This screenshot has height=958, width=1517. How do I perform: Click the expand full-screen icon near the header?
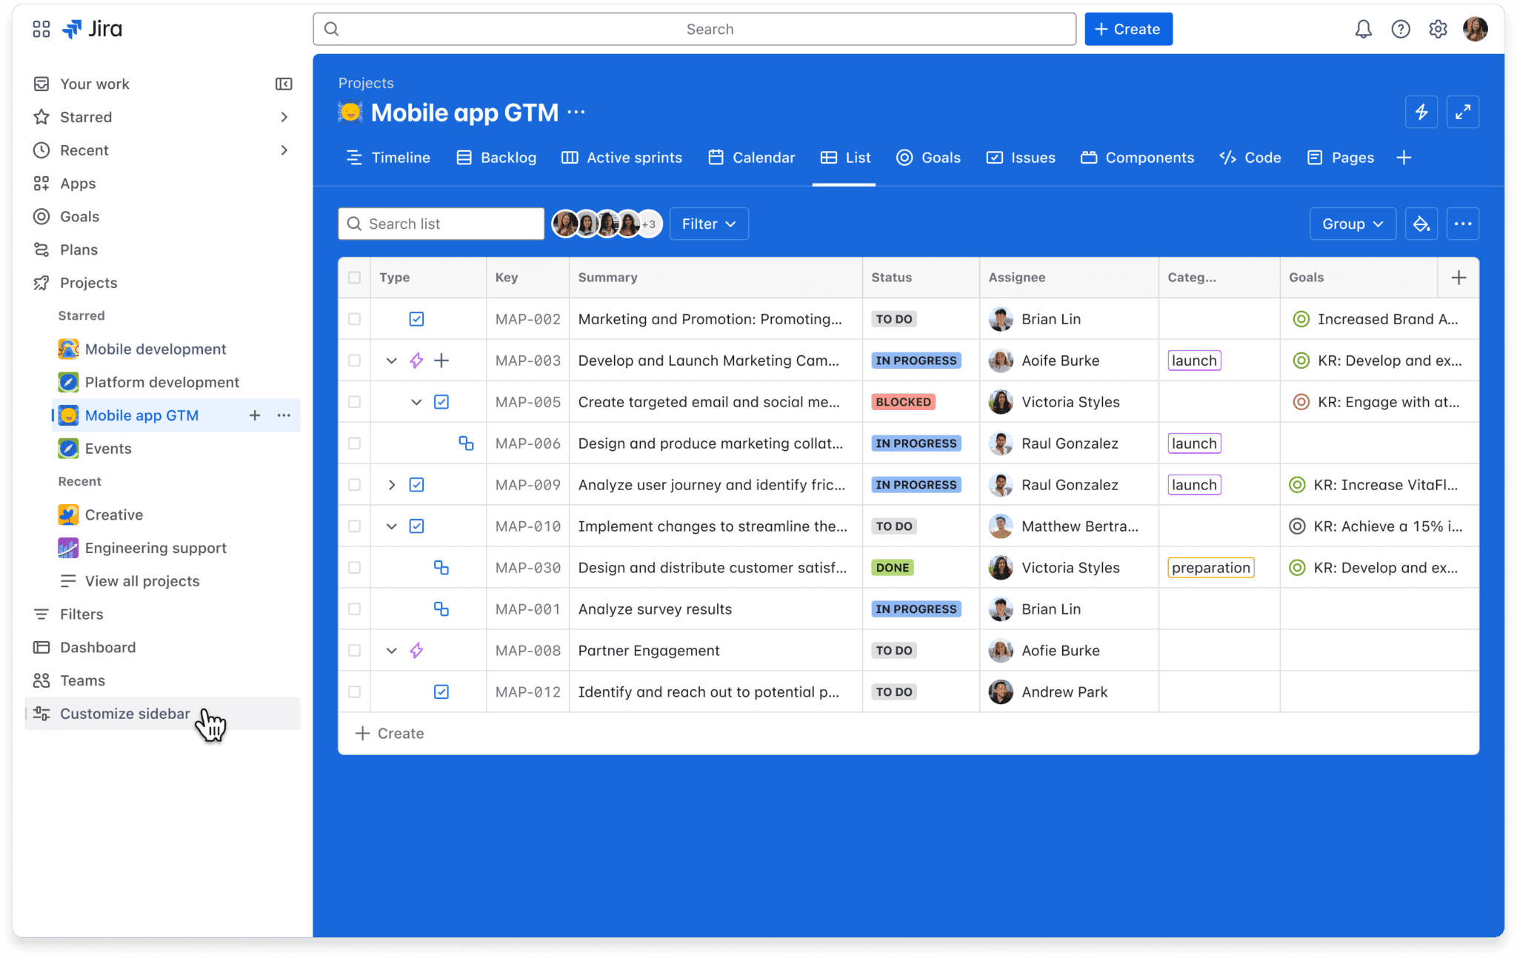1463,112
